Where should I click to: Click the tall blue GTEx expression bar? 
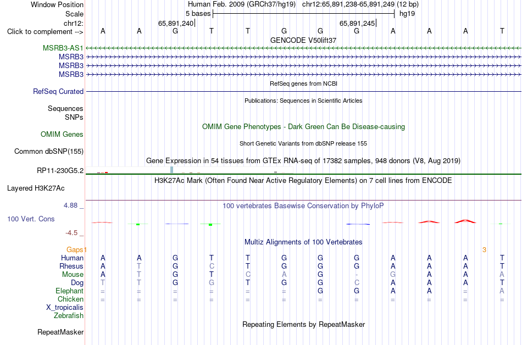172,170
